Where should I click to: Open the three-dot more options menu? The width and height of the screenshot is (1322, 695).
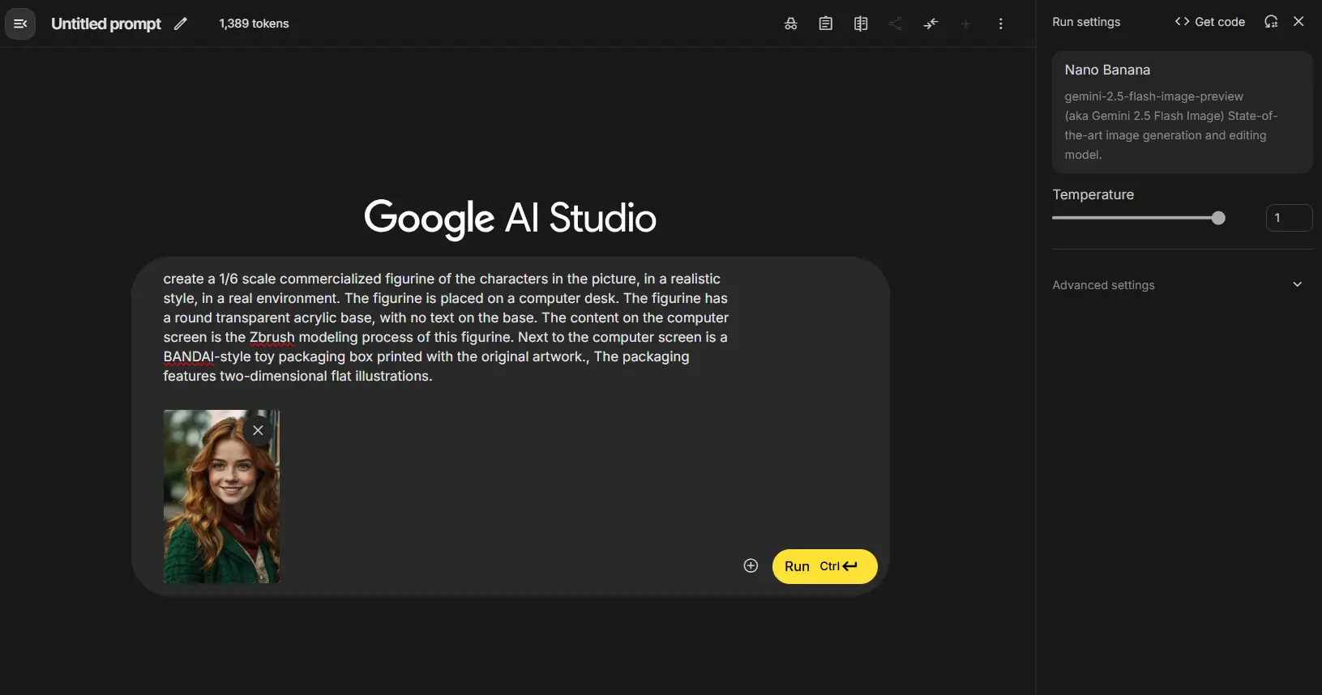(1001, 23)
